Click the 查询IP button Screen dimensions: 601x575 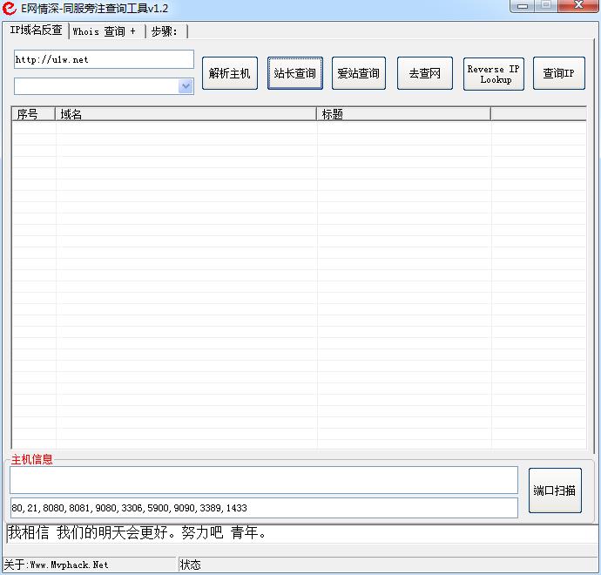coord(558,73)
